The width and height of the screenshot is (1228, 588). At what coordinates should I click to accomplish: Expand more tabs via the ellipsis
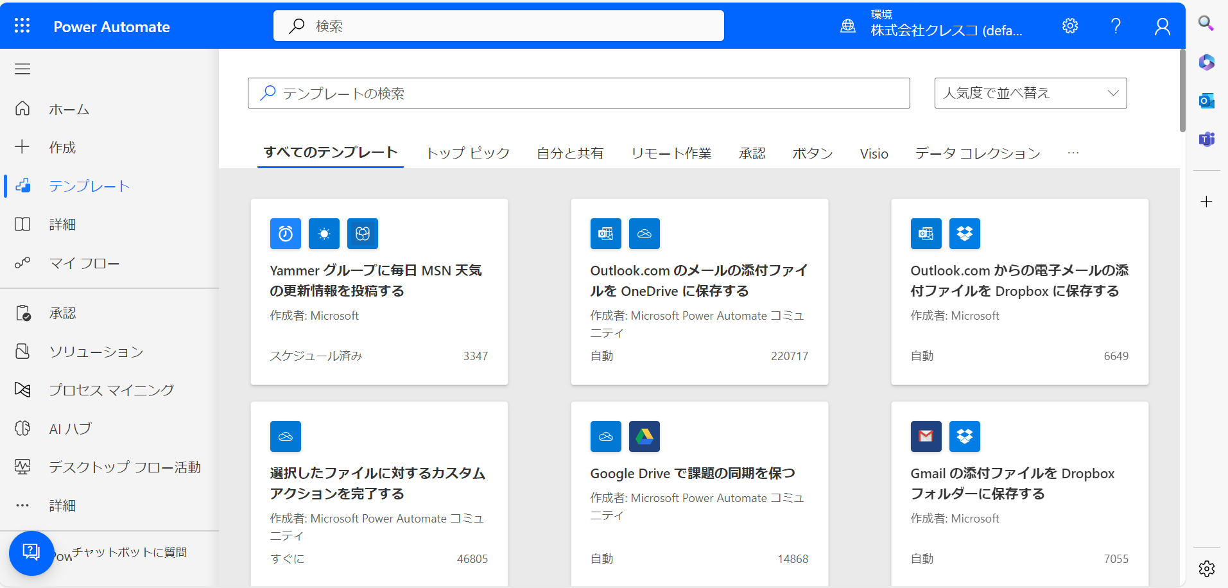pos(1073,153)
